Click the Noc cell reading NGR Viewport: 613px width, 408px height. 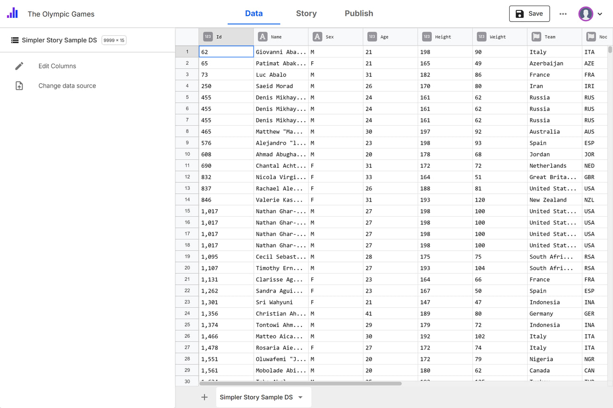[595, 359]
